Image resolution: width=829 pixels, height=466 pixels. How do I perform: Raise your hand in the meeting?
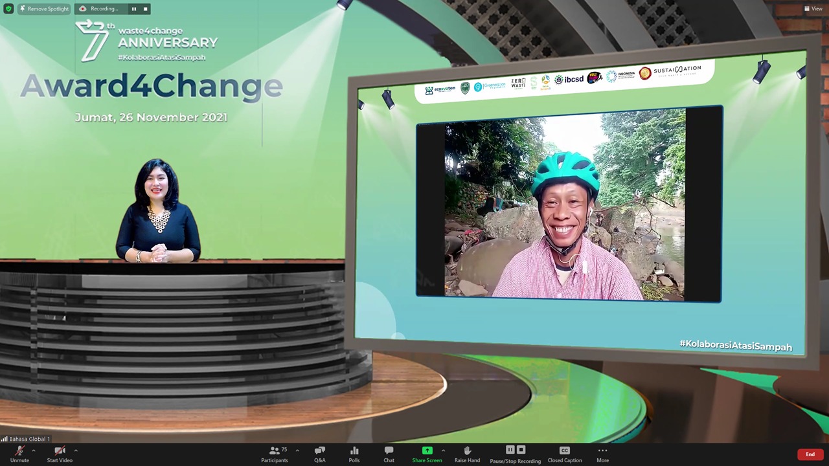coord(467,454)
